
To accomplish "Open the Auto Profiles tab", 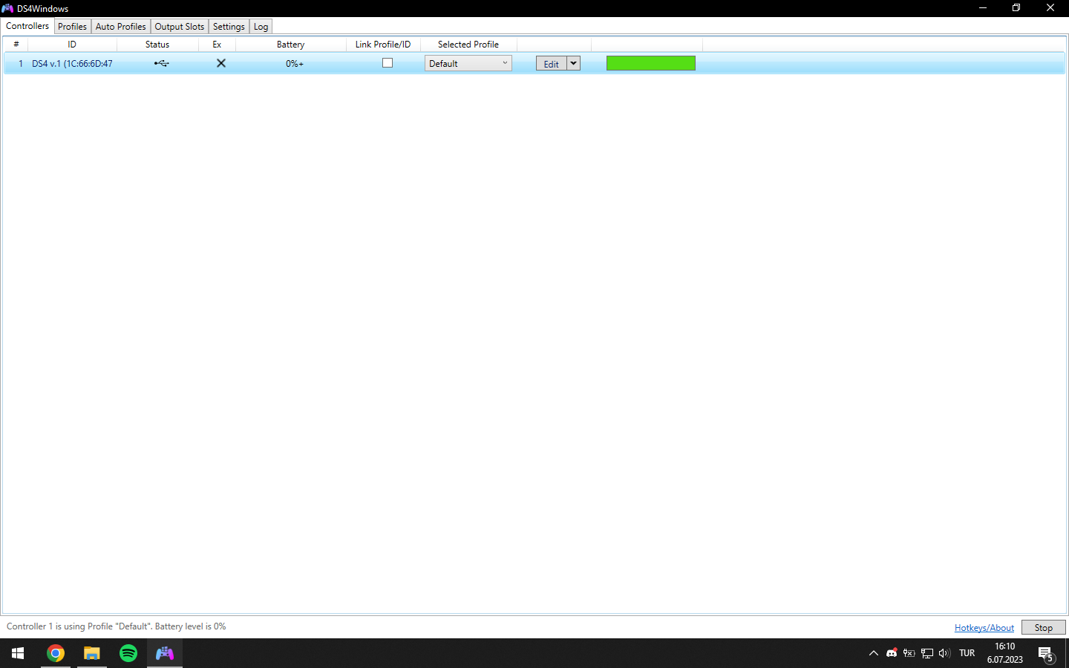I will pyautogui.click(x=121, y=27).
